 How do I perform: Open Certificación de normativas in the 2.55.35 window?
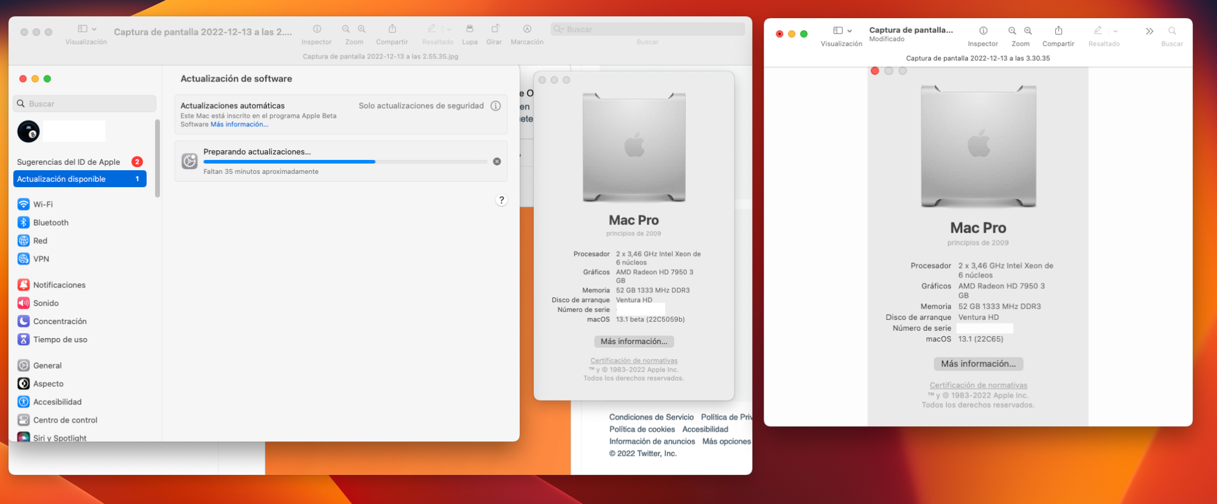[634, 361]
